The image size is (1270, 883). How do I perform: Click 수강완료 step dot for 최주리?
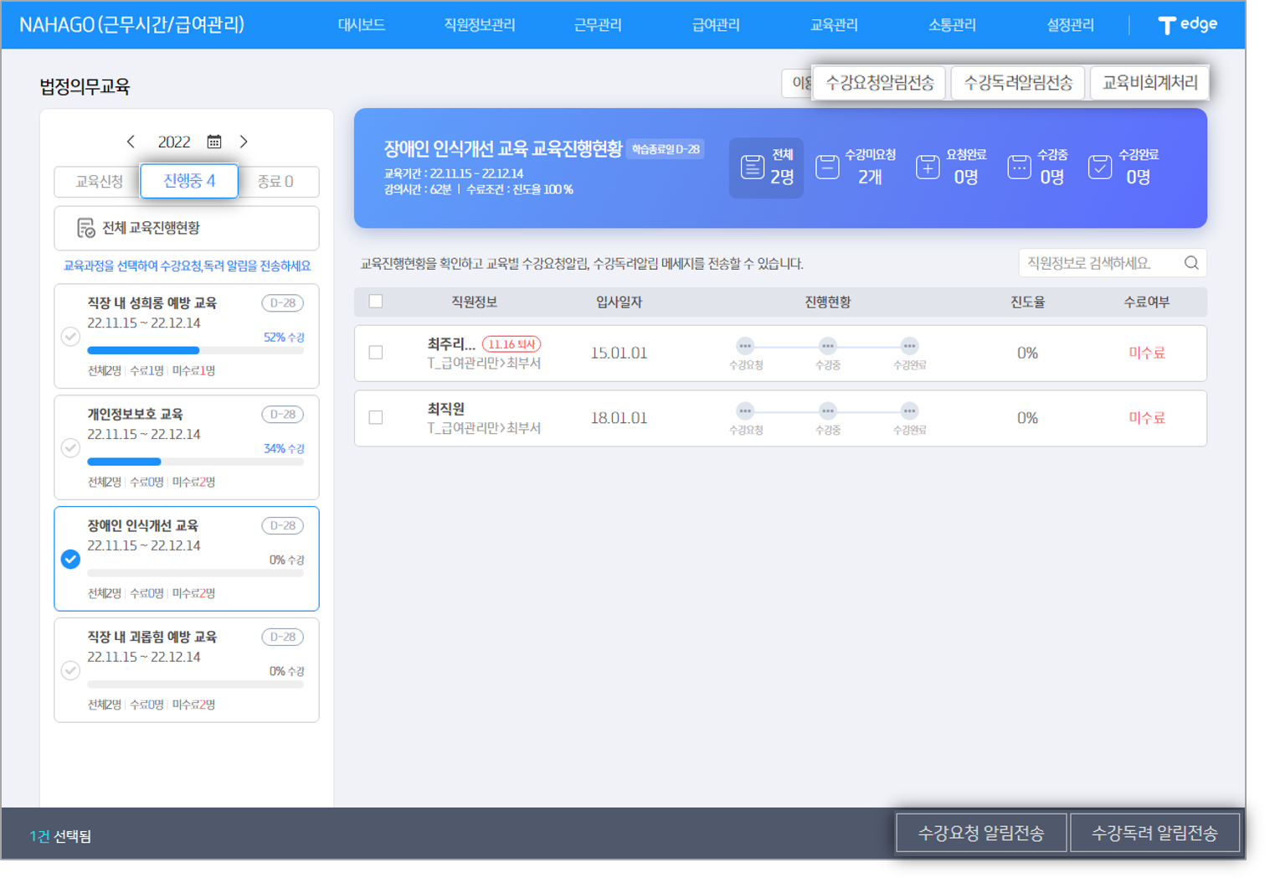pyautogui.click(x=909, y=345)
